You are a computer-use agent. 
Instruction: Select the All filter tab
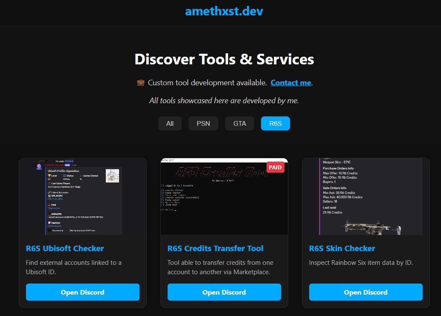(x=170, y=123)
